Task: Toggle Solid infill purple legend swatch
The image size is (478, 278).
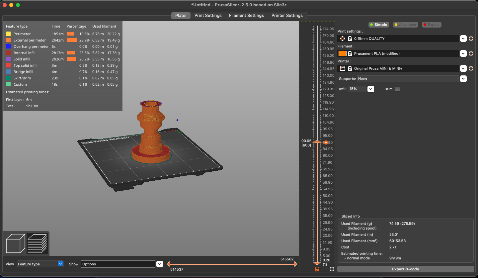Action: click(x=8, y=59)
